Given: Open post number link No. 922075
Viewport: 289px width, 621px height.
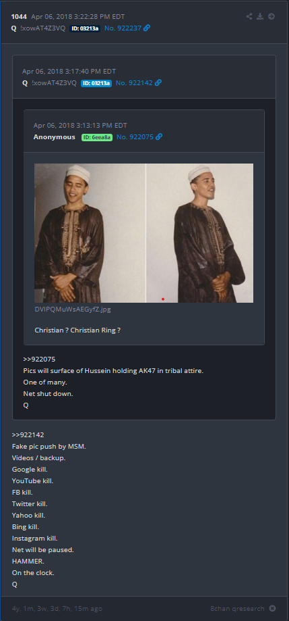Looking at the screenshot, I should pyautogui.click(x=135, y=136).
